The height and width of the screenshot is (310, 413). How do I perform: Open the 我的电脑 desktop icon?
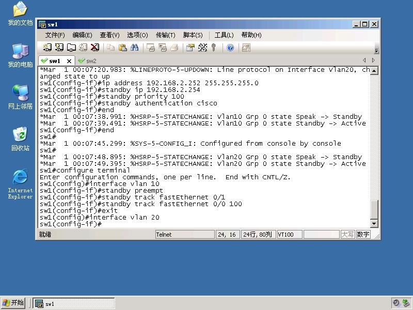[x=20, y=56]
